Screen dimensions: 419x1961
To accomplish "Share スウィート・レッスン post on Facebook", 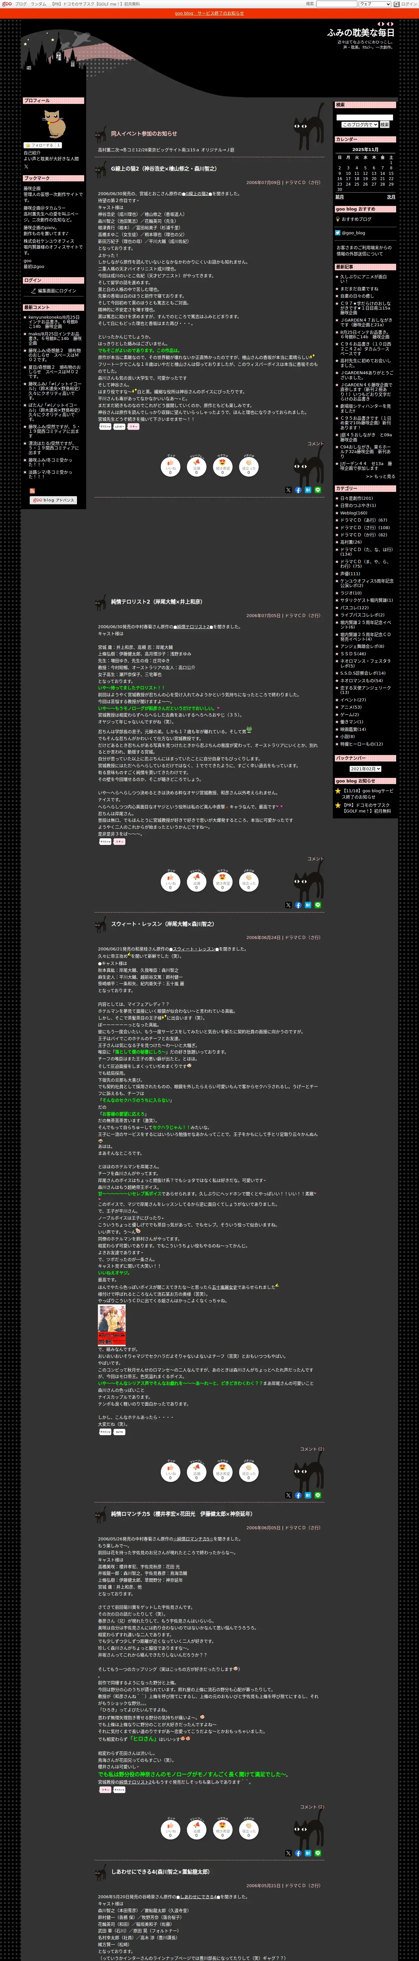I will coord(298,1495).
